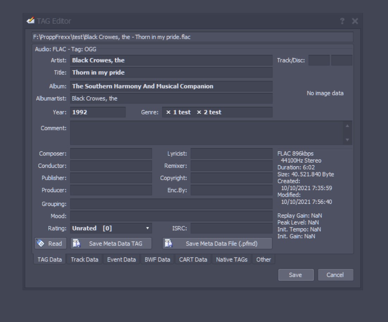Screen dimensions: 388x322
Task: Click 'Duration: 6:02' text
Action: click(x=296, y=167)
